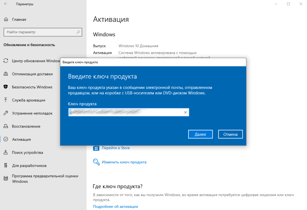Click the Windows 10 Домашняя edition text
The width and height of the screenshot is (307, 210).
(x=138, y=46)
